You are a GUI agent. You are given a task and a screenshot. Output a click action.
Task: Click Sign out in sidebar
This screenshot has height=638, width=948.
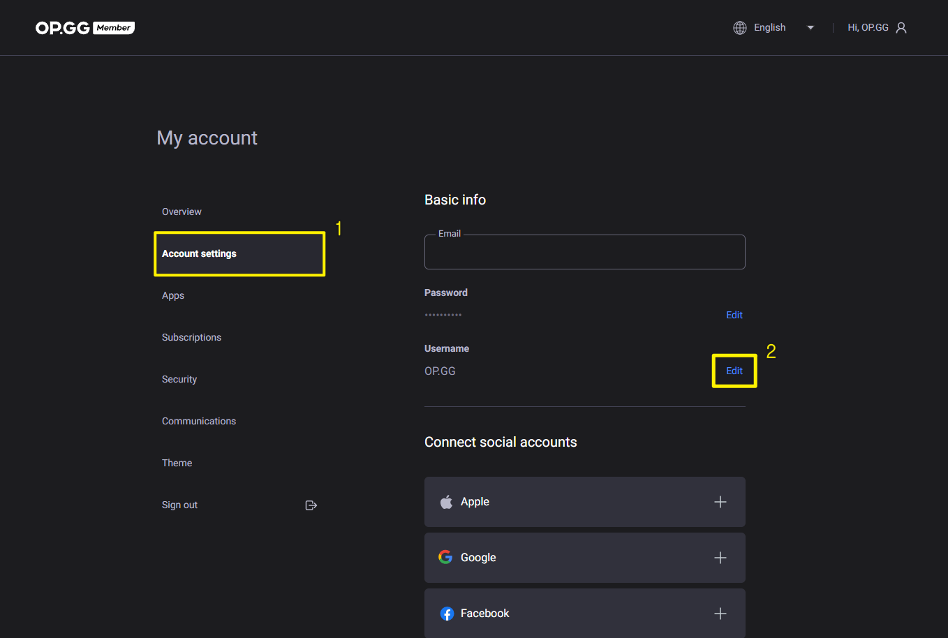(x=179, y=505)
